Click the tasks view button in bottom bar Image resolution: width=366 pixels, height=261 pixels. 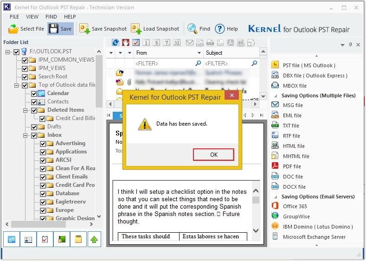click(x=45, y=239)
